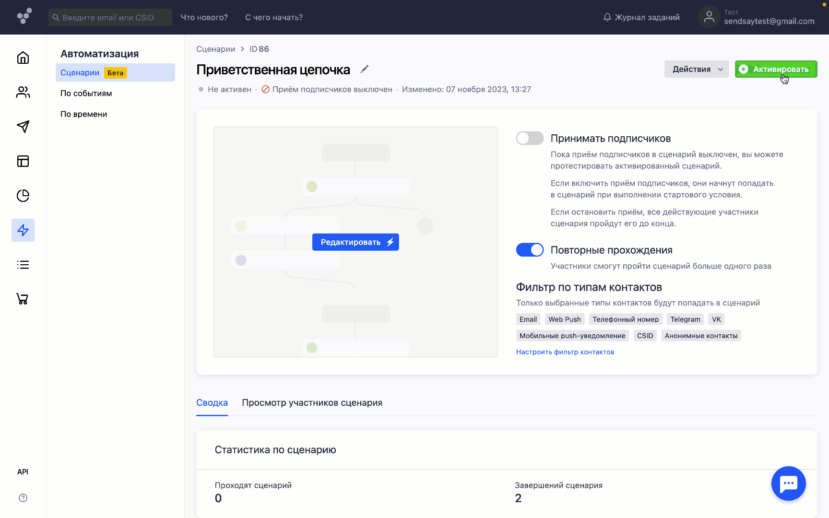Open the help question mark icon

(23, 498)
